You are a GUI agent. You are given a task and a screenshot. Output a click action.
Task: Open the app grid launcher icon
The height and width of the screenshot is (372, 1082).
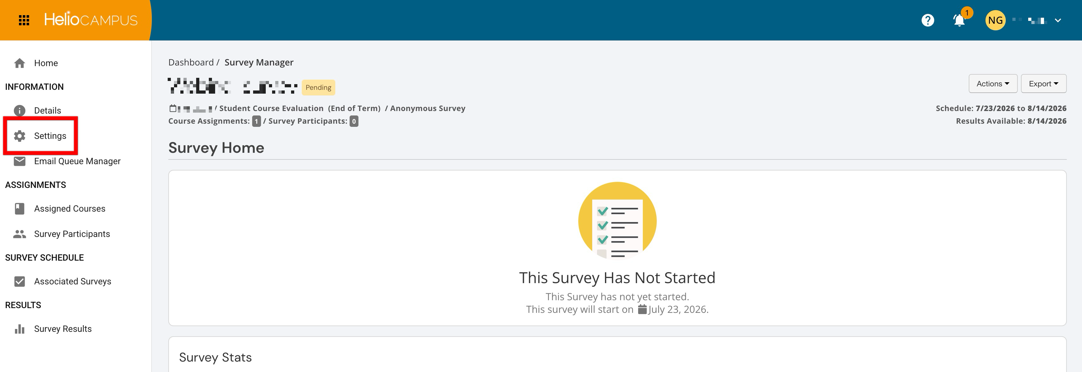point(24,20)
